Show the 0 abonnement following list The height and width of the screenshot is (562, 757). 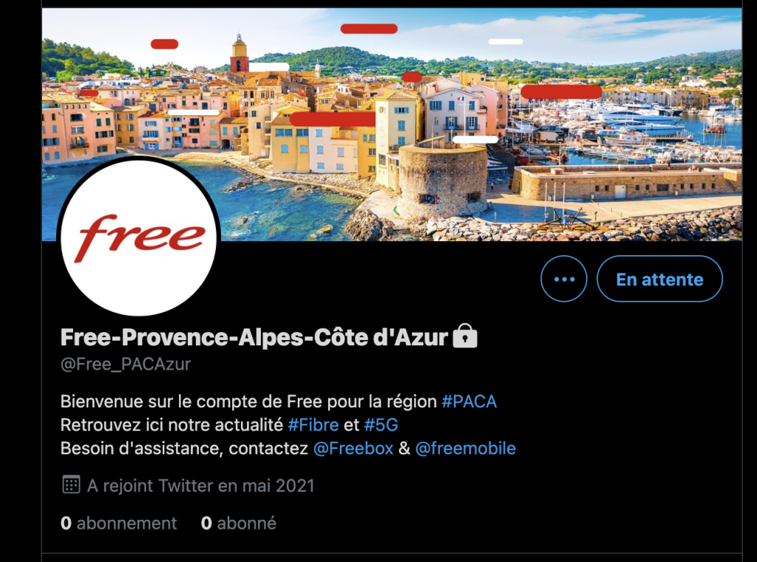tap(119, 524)
